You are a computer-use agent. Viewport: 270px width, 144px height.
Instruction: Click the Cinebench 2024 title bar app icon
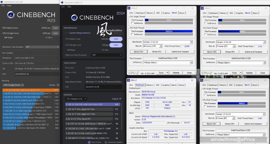point(62,2)
